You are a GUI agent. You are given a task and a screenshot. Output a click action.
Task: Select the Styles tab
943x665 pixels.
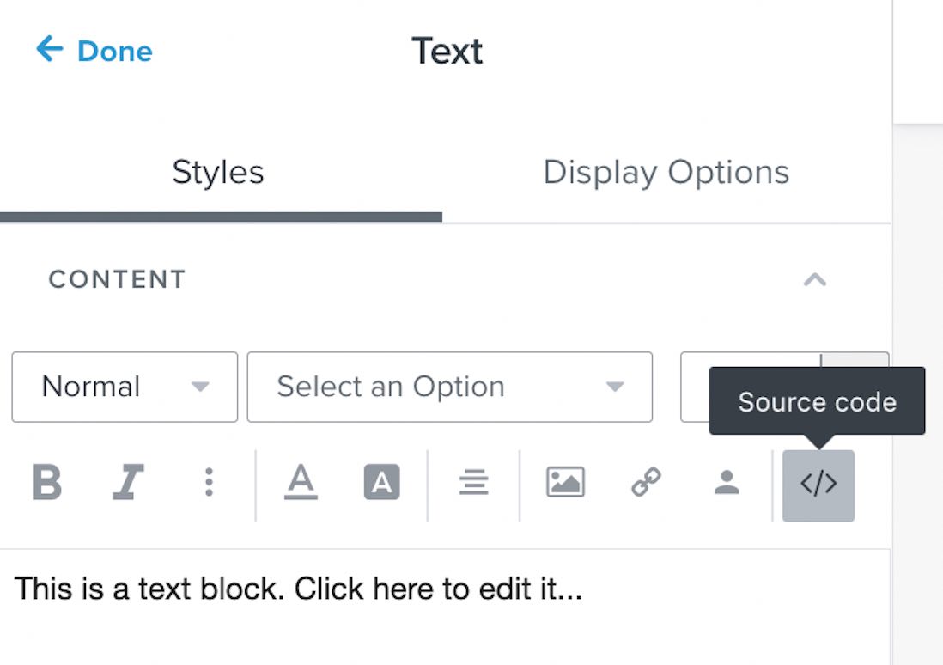tap(218, 172)
